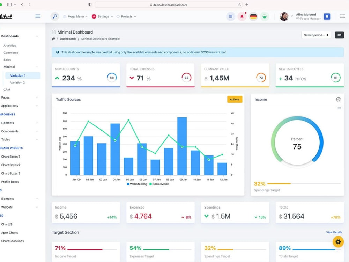The image size is (349, 262).
Task: Expand the Widgets sidebar section
Action: click(x=19, y=207)
